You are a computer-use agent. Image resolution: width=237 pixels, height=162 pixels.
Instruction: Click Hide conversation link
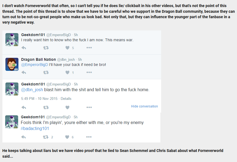tap(144, 106)
